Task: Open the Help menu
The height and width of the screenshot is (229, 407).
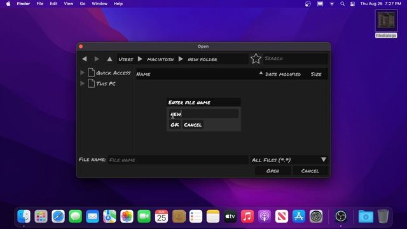Action: click(x=118, y=4)
